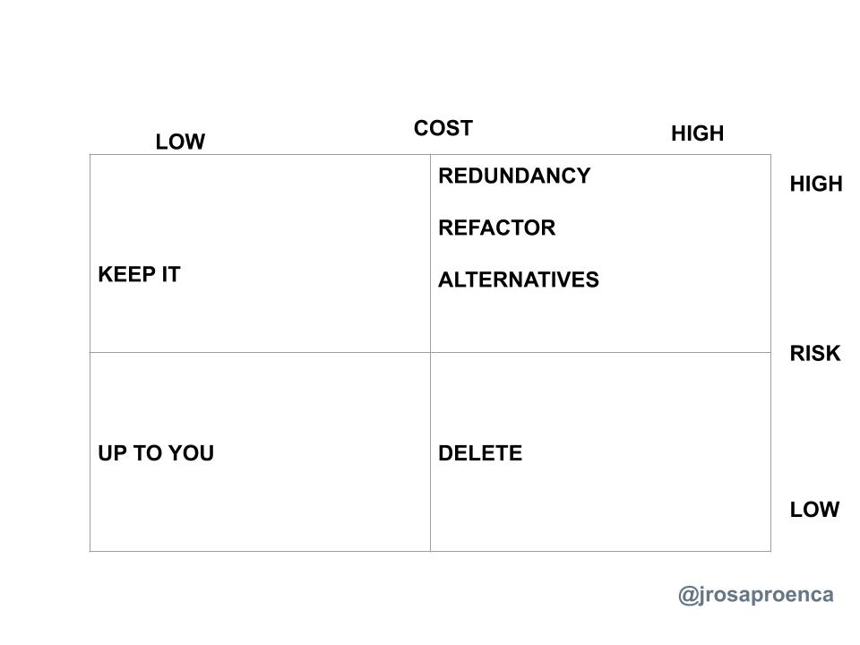Click the RISK axis label

click(x=815, y=353)
